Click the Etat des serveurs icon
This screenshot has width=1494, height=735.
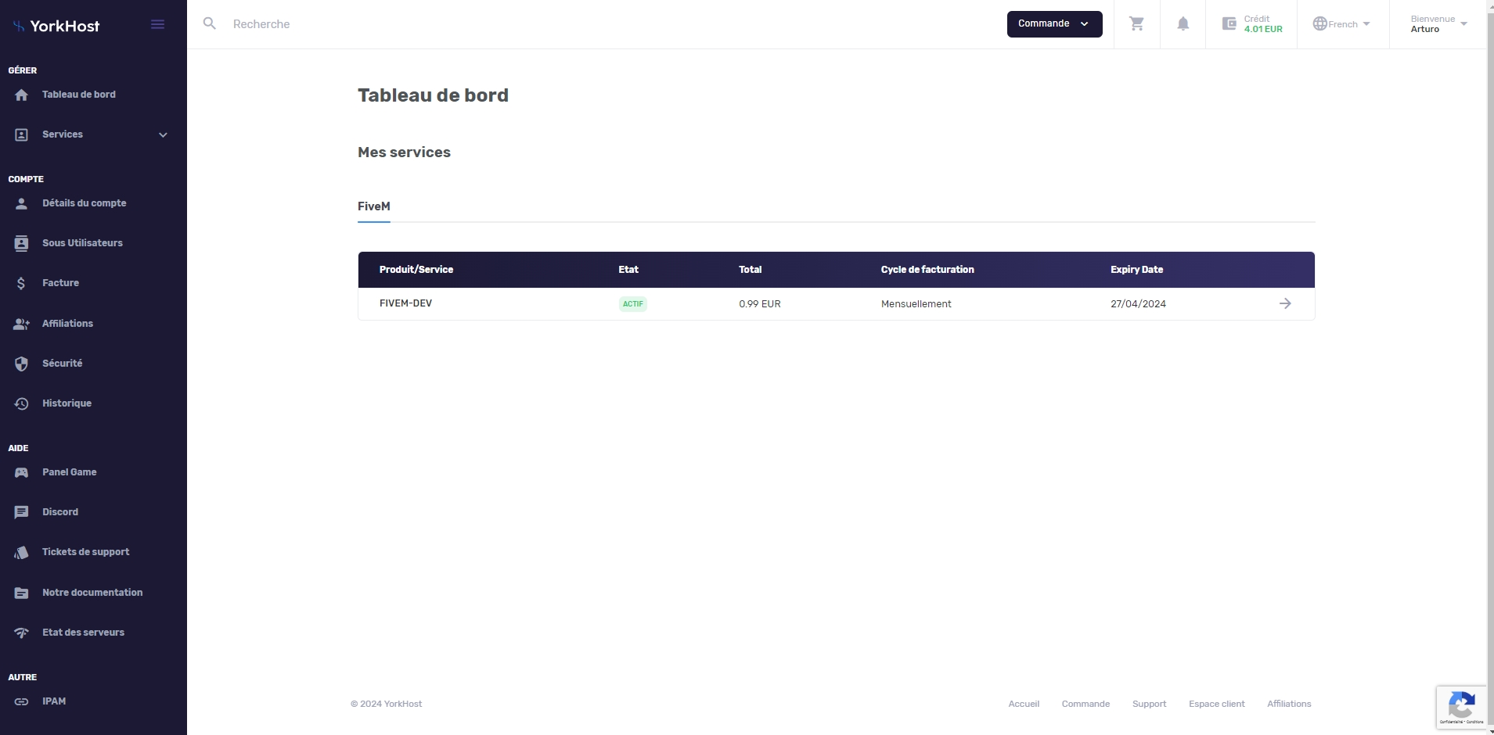click(22, 633)
